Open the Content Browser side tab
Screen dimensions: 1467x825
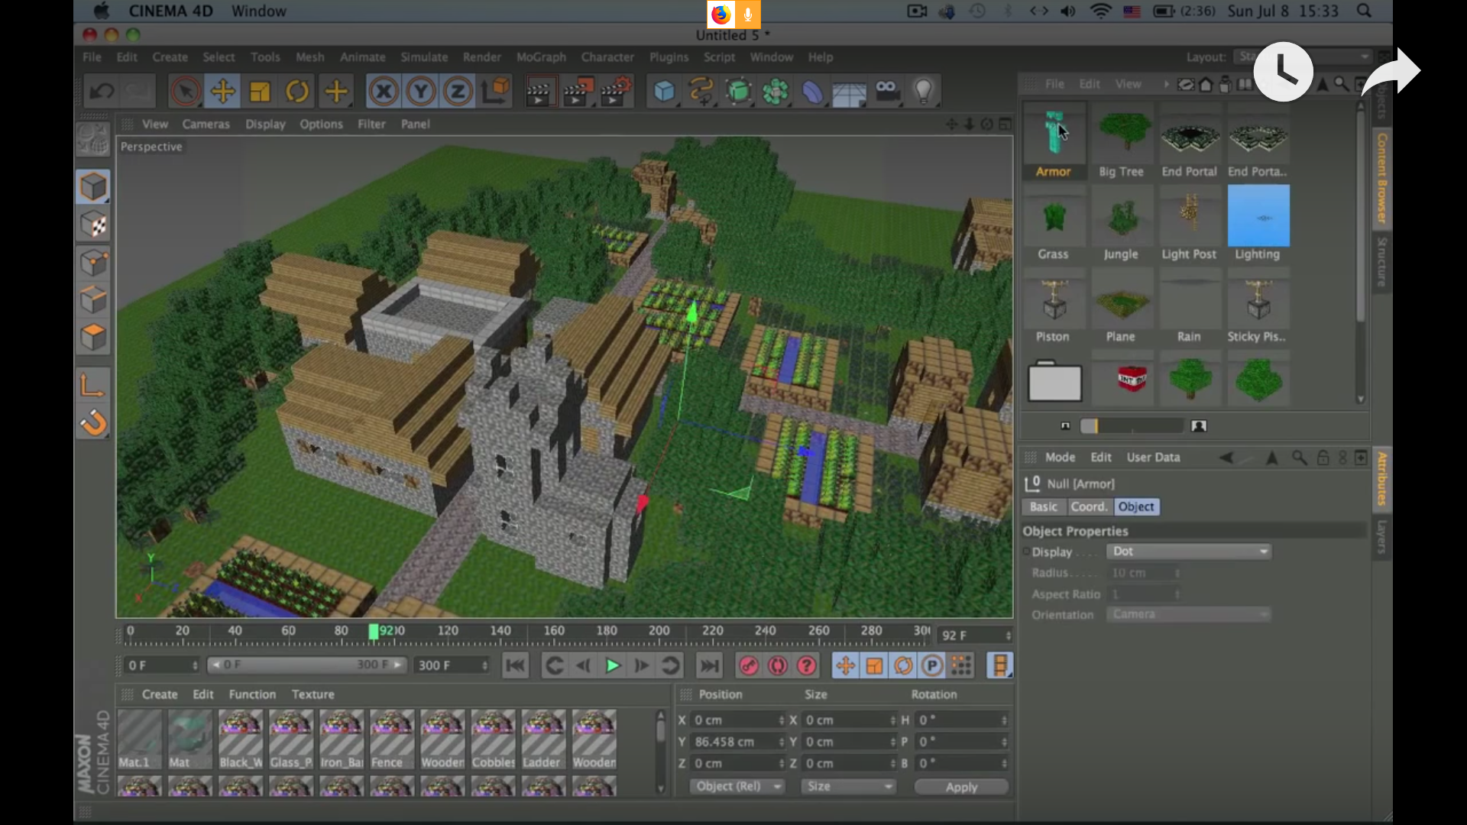pos(1381,179)
